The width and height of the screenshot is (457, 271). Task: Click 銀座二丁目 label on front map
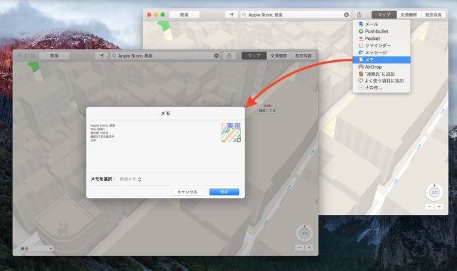pos(267,111)
